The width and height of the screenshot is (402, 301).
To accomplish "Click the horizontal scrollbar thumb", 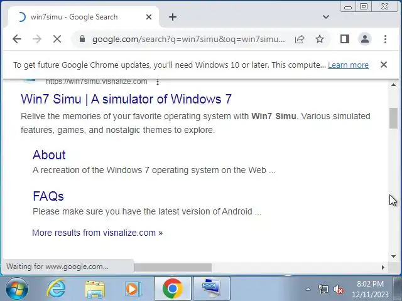I will pyautogui.click(x=173, y=268).
